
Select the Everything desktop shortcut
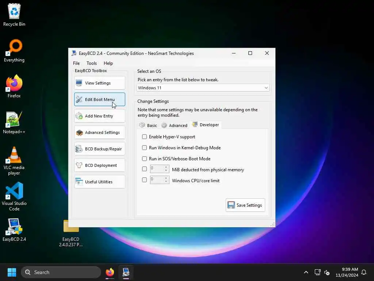(14, 50)
